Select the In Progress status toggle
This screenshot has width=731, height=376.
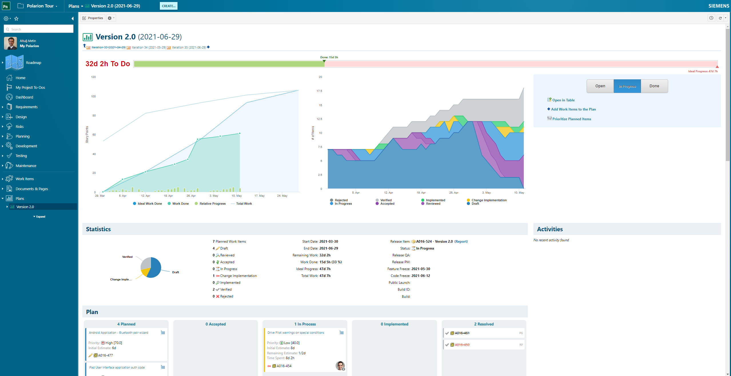click(x=627, y=85)
